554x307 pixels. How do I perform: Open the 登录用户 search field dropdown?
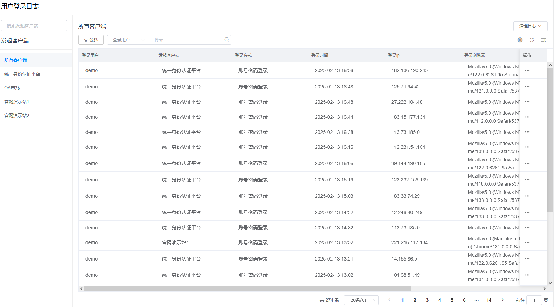[x=128, y=40]
